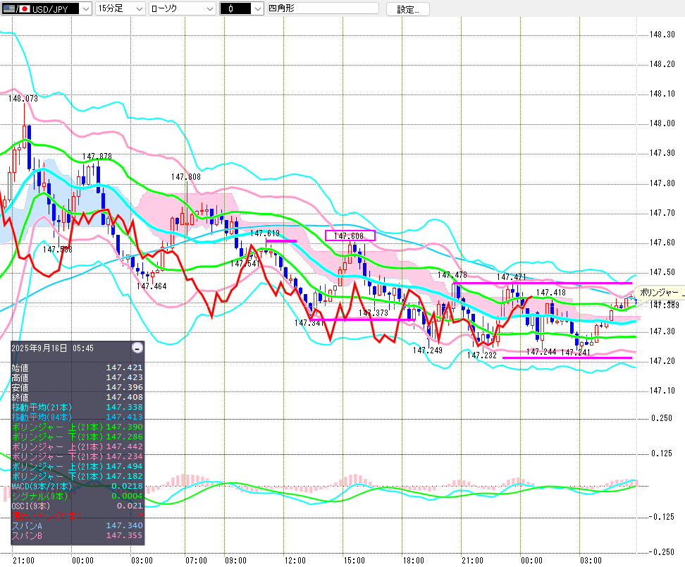Click the 15:00 time axis label
This screenshot has width=685, height=567.
354,561
